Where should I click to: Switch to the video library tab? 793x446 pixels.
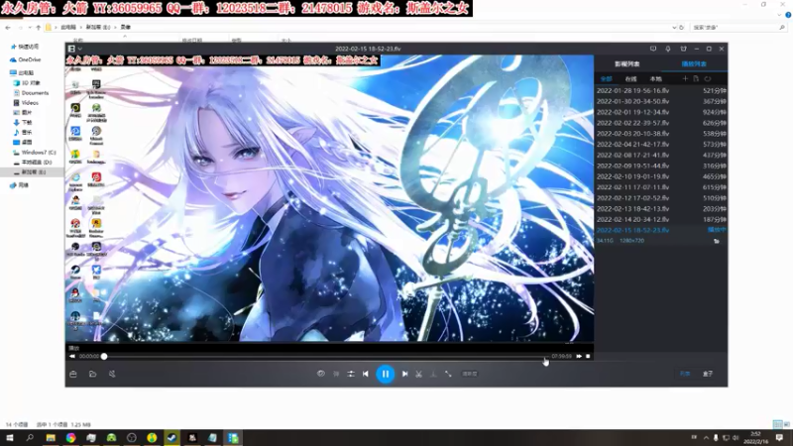[x=627, y=64]
